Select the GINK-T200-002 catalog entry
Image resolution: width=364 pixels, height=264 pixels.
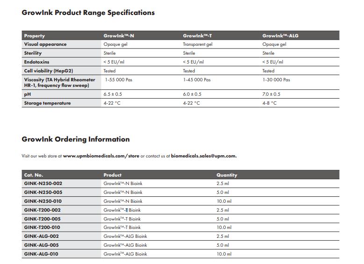pos(43,210)
